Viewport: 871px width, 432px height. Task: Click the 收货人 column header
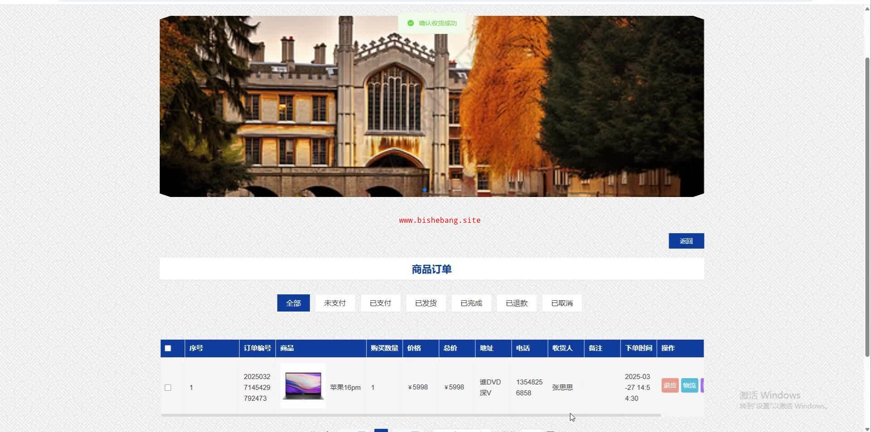tap(566, 348)
